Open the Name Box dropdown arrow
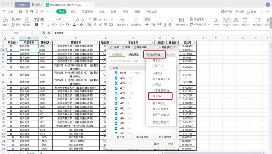Image resolution: width=272 pixels, height=154 pixels. pos(31,33)
